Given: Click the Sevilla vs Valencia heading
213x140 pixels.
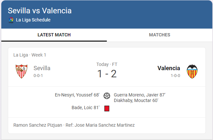Looking at the screenshot, I should click(40, 11).
